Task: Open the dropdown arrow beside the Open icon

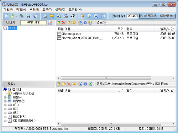Action: 16,16
